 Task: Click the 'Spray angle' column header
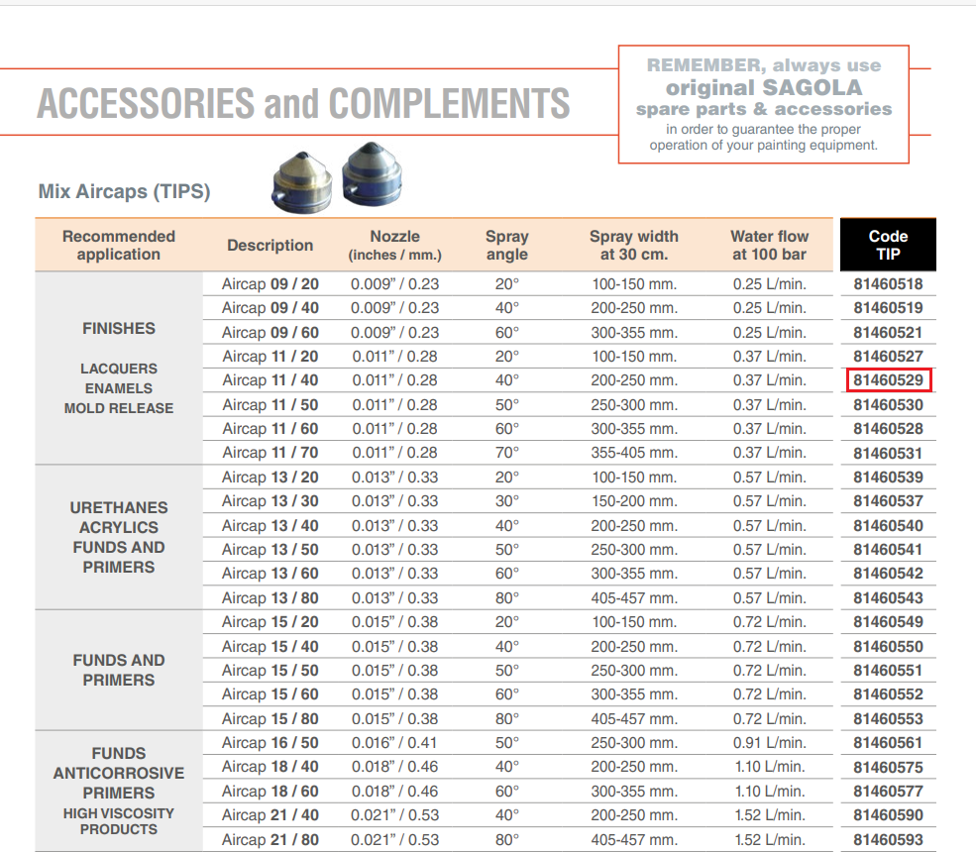click(x=507, y=246)
